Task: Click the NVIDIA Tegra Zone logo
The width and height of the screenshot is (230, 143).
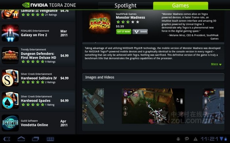Action: (49, 5)
